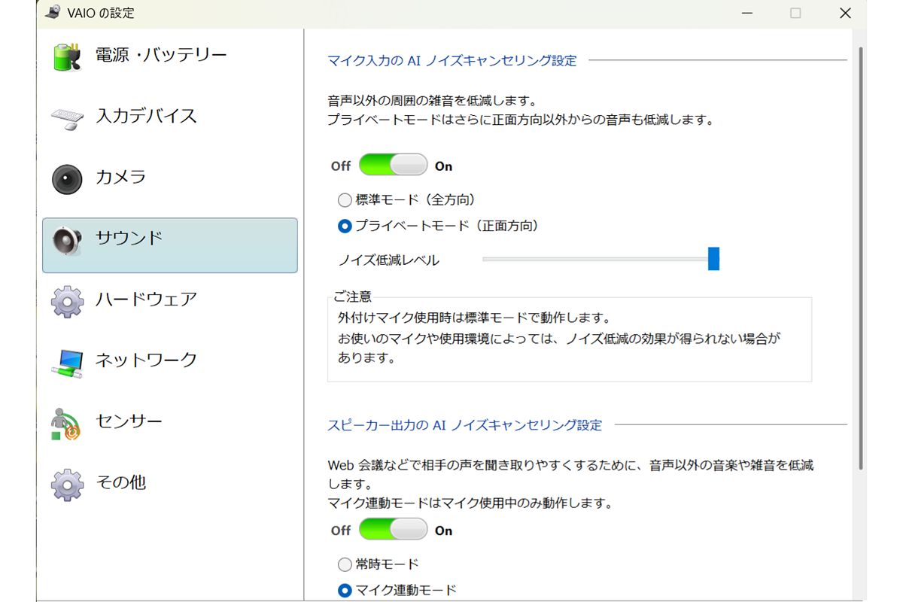Open the 電源・バッテリー section

[170, 58]
